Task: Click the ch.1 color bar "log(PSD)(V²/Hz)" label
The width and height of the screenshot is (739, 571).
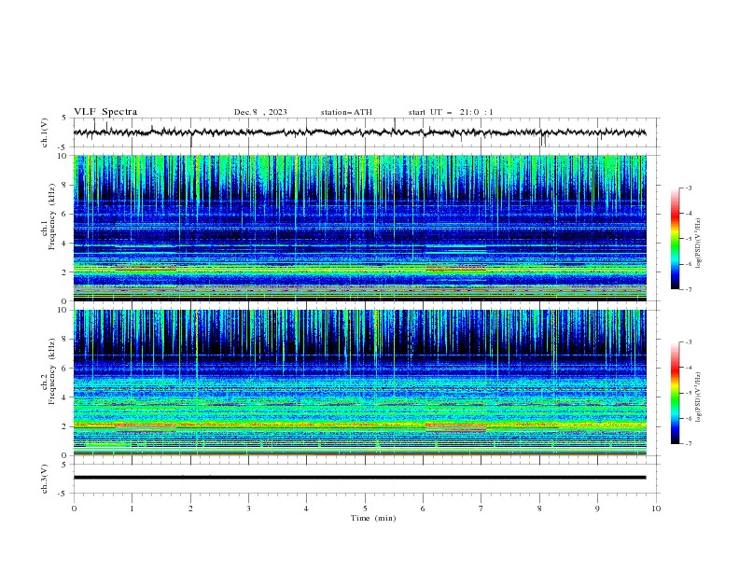Action: [698, 244]
